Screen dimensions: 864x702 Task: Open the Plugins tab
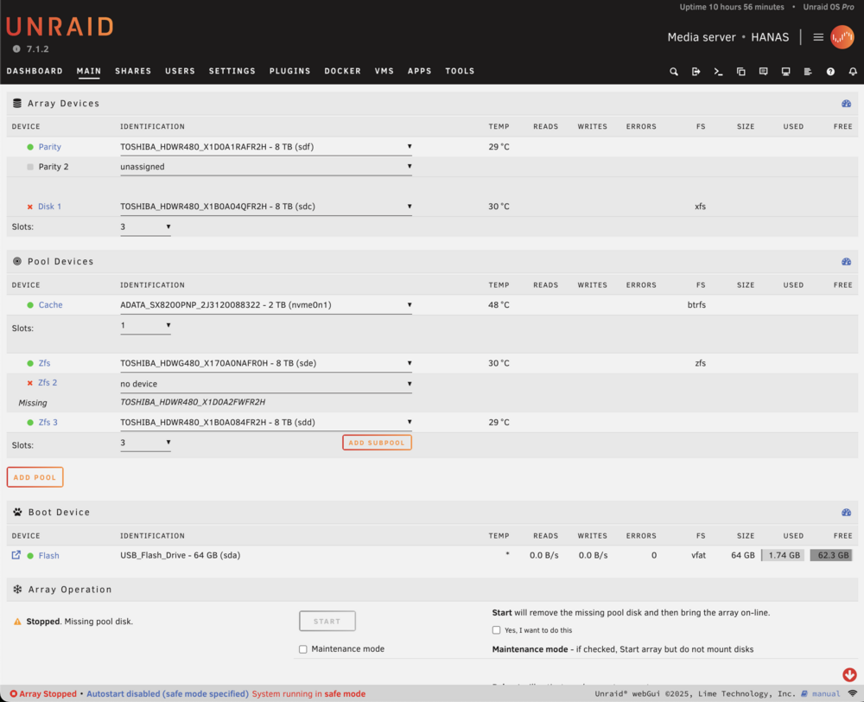click(289, 71)
